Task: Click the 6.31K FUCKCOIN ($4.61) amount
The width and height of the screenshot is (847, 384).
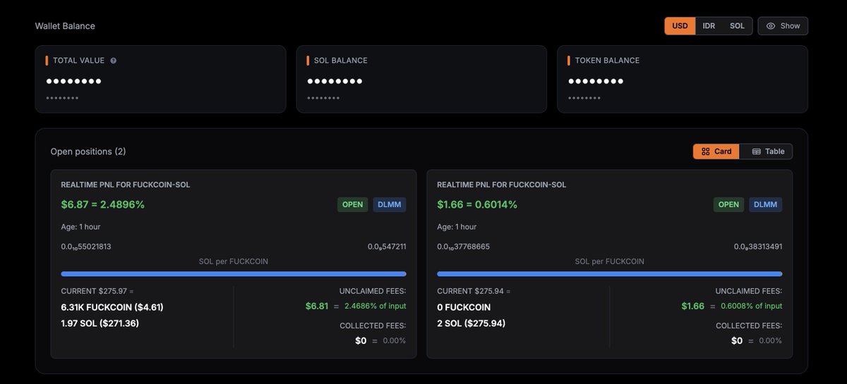Action: pyautogui.click(x=112, y=307)
